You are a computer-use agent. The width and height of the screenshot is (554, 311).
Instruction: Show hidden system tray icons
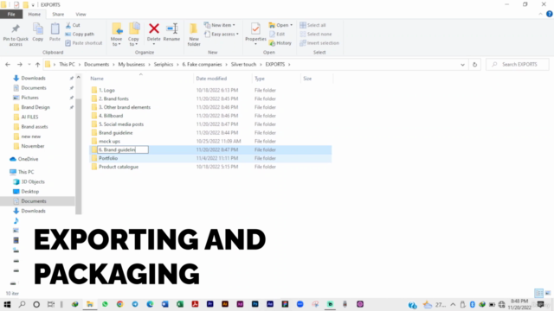(x=453, y=304)
